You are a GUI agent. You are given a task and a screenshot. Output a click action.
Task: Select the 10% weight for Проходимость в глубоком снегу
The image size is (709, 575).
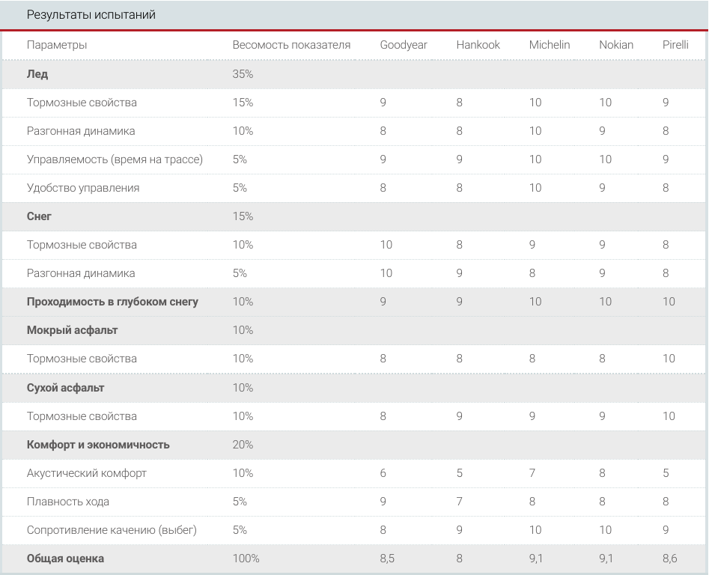pos(243,302)
